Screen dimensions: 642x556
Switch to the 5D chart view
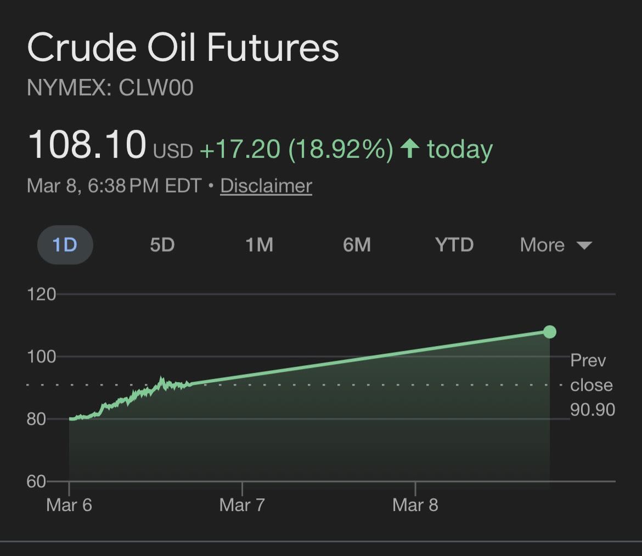click(x=162, y=245)
